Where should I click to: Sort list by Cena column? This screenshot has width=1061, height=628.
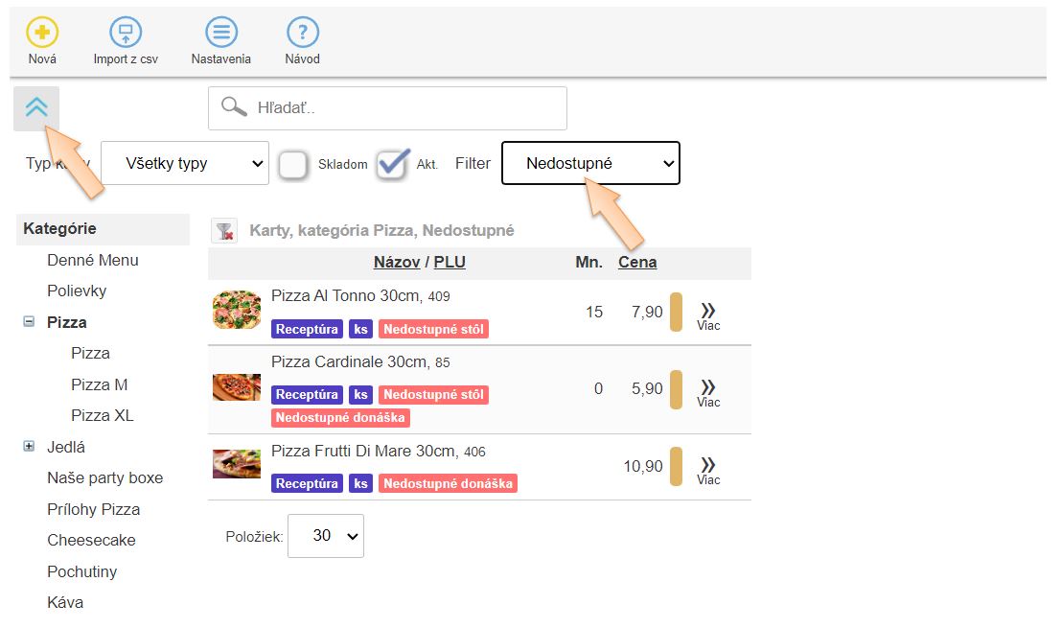click(x=637, y=263)
